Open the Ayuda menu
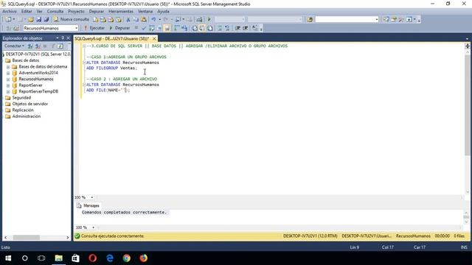 (x=163, y=12)
